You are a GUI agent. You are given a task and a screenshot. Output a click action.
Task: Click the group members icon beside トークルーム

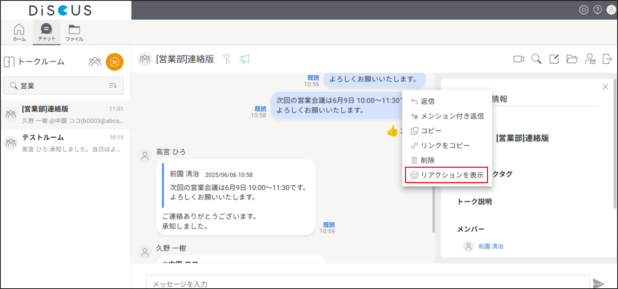(95, 62)
